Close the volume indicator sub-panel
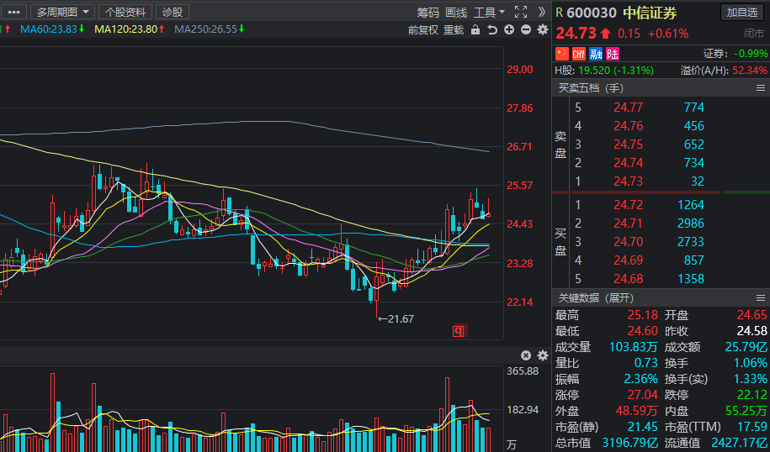The height and width of the screenshot is (452, 770). 526,355
